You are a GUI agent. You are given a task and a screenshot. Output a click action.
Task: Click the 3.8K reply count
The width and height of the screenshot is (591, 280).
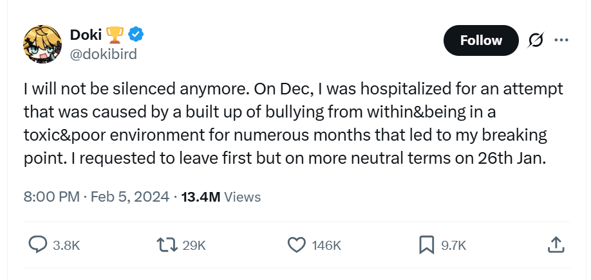point(66,245)
